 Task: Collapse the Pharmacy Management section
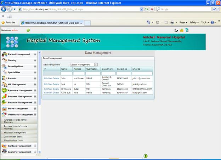click(35, 115)
